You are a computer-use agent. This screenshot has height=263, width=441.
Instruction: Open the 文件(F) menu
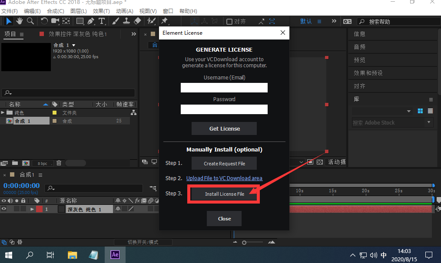[10, 11]
